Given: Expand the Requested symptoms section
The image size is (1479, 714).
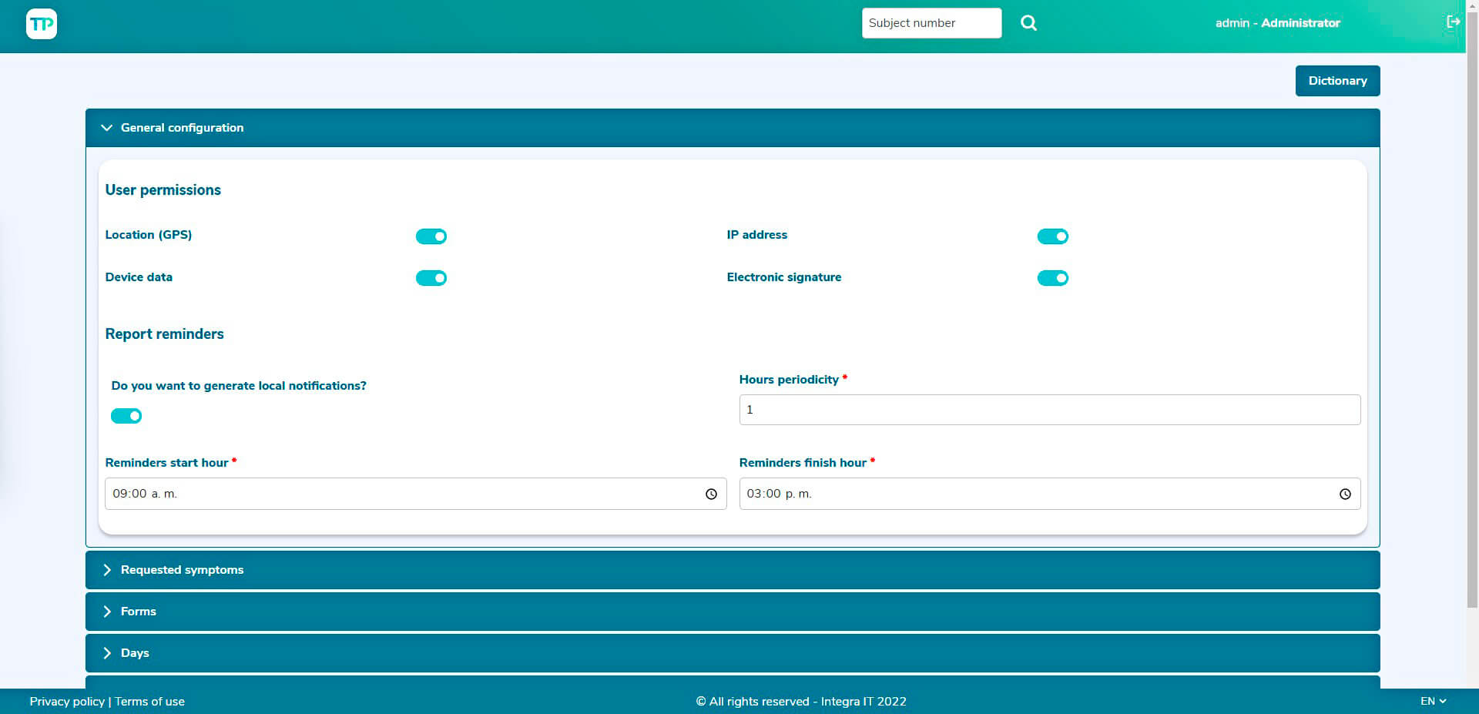Looking at the screenshot, I should click(182, 570).
